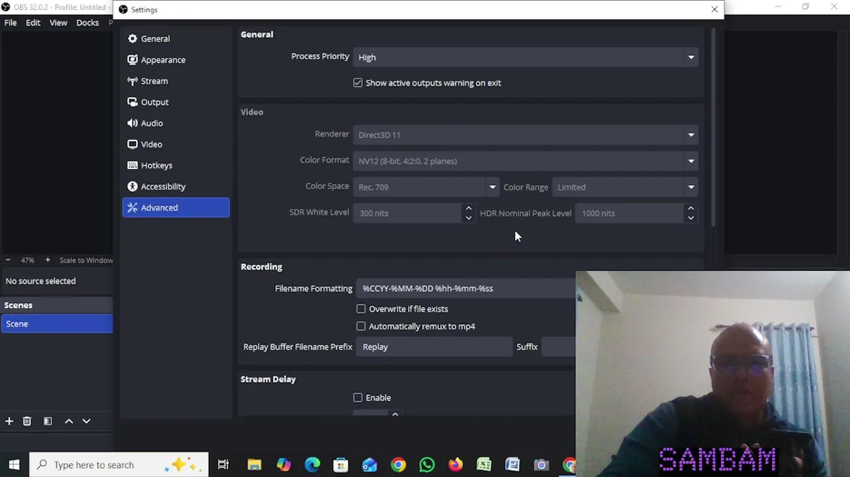This screenshot has width=850, height=477.
Task: Delete the selected scene with trash icon
Action: coord(27,421)
